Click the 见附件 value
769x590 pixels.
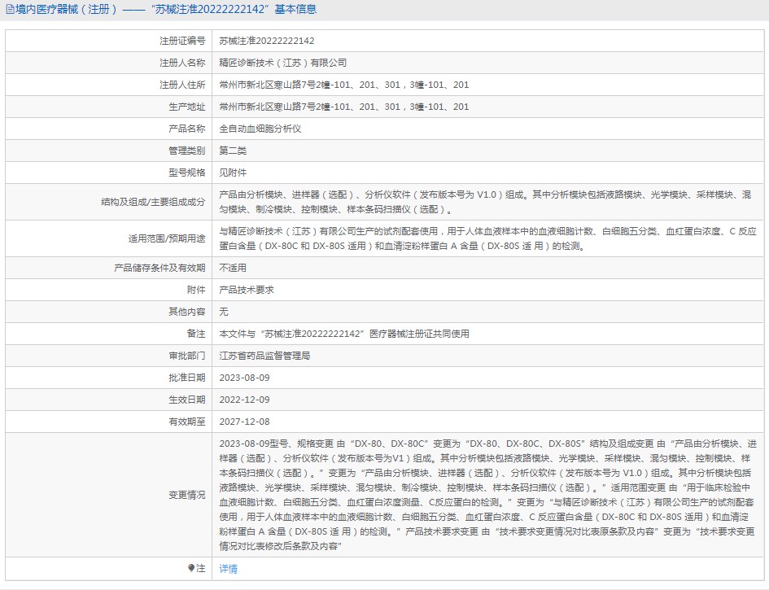(x=233, y=173)
